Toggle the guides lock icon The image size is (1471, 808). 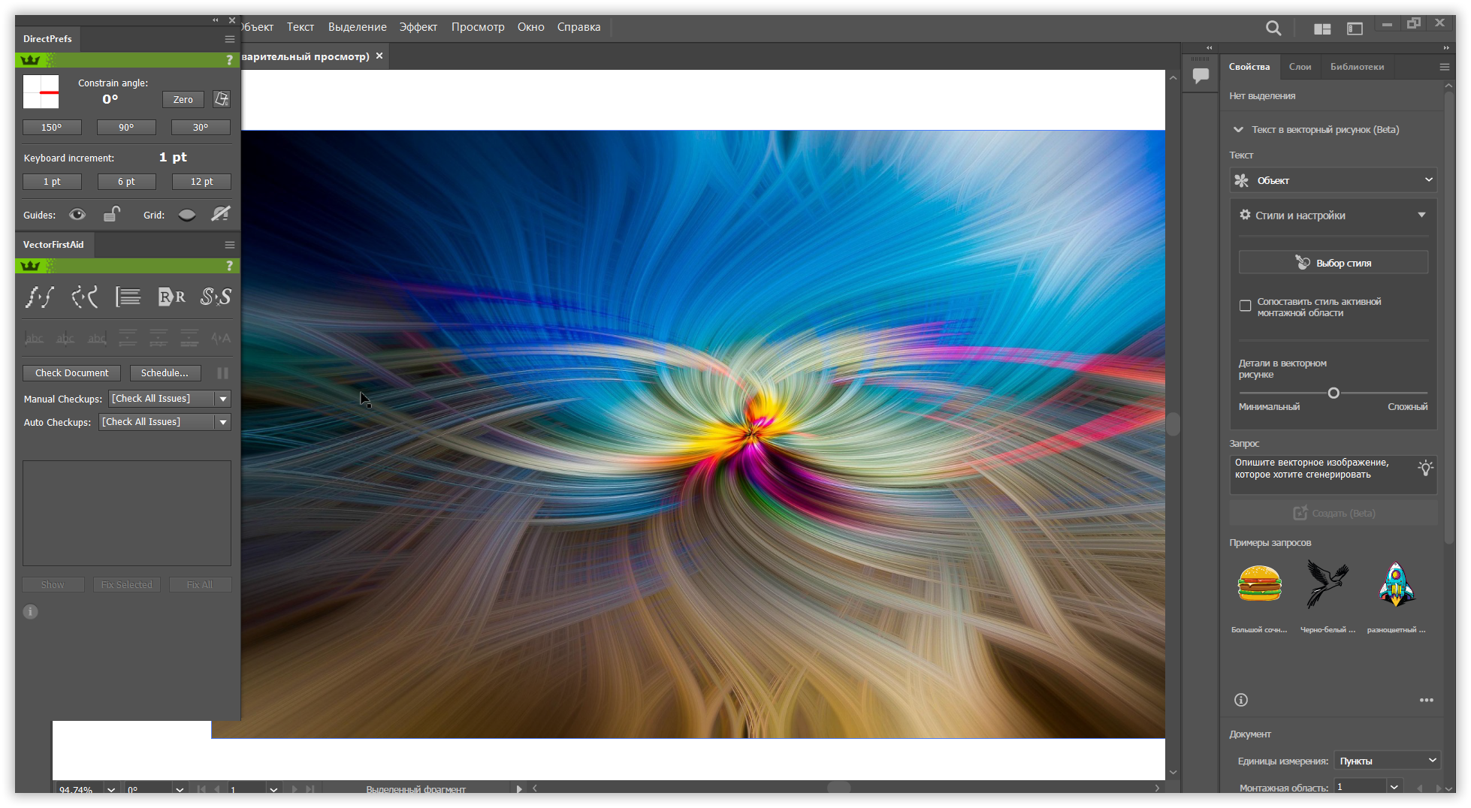point(112,214)
